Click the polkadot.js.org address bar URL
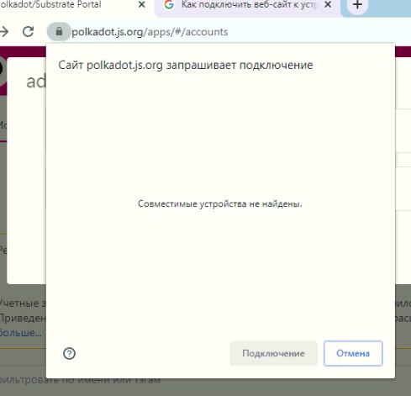This screenshot has height=396, width=411. point(150,32)
